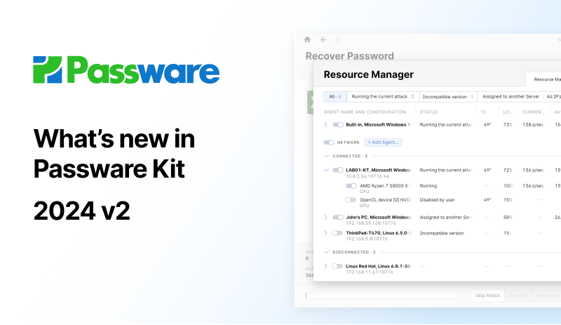Select the 'Running the current attack' filter tab
The height and width of the screenshot is (325, 561).
click(382, 96)
